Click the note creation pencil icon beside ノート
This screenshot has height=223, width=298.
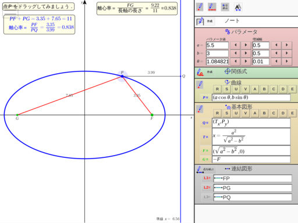(200, 21)
